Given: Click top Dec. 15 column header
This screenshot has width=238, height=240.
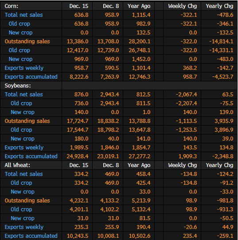Looking at the screenshot, I should pos(79,6).
